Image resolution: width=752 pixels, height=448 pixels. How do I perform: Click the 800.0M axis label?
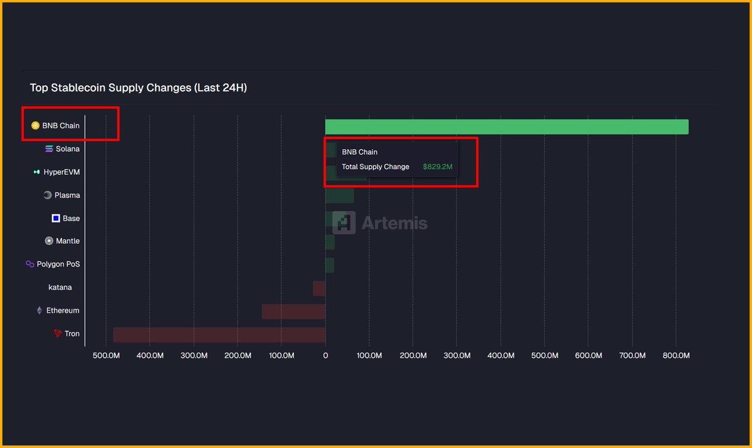(x=676, y=355)
